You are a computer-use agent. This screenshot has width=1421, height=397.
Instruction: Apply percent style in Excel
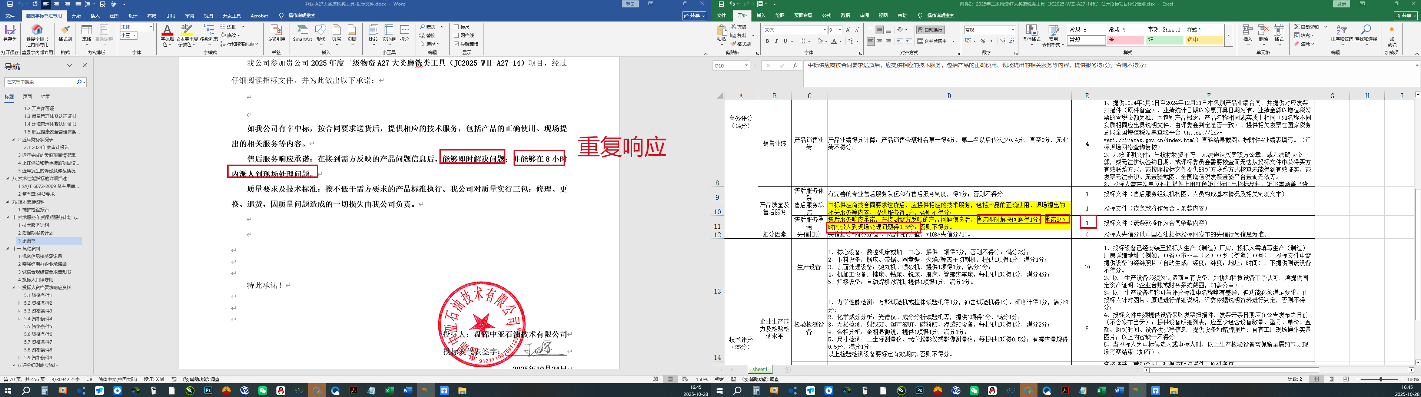click(x=983, y=42)
